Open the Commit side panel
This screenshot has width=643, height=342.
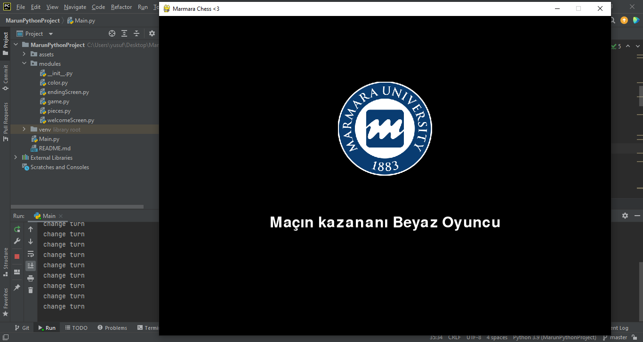[x=6, y=78]
